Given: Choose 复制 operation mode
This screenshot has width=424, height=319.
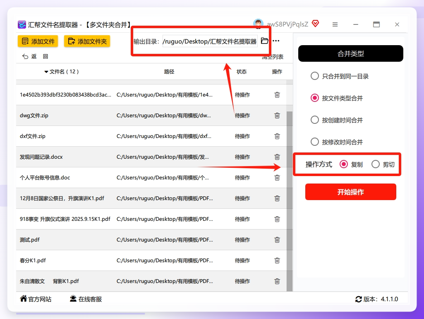Looking at the screenshot, I should [x=344, y=164].
